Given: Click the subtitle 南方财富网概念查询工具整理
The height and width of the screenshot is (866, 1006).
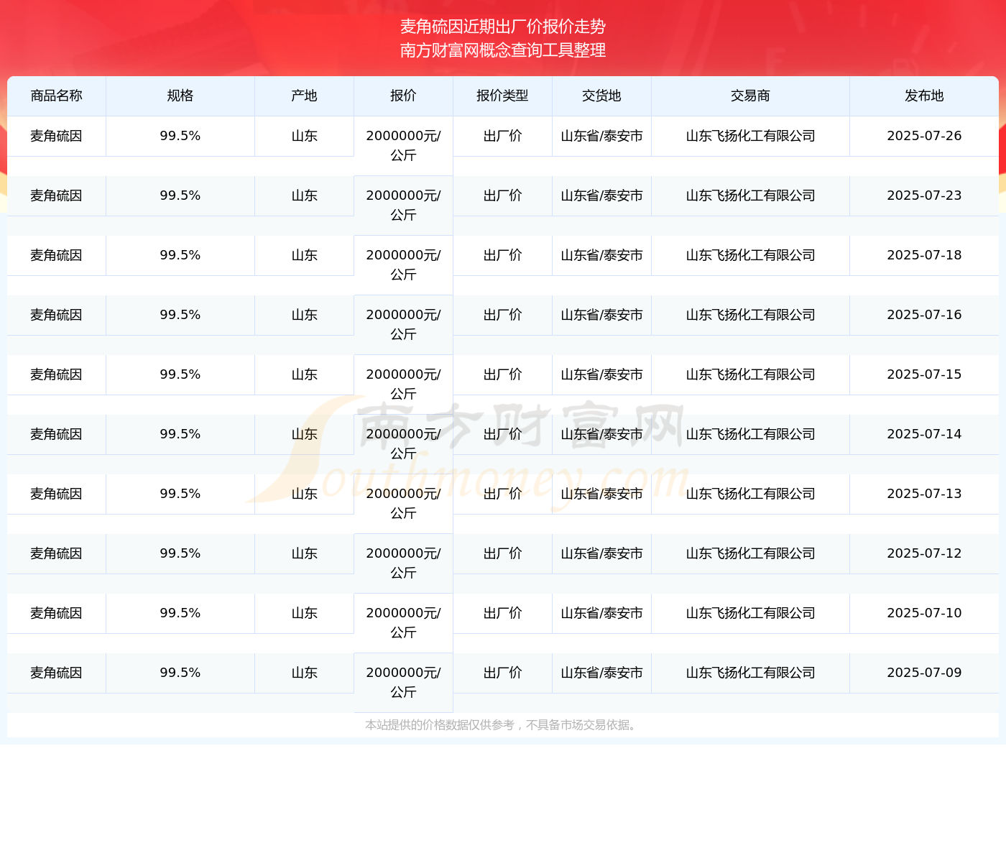Looking at the screenshot, I should pos(503,50).
